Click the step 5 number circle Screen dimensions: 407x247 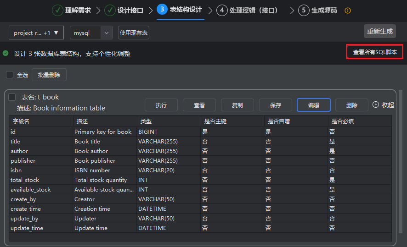click(303, 10)
